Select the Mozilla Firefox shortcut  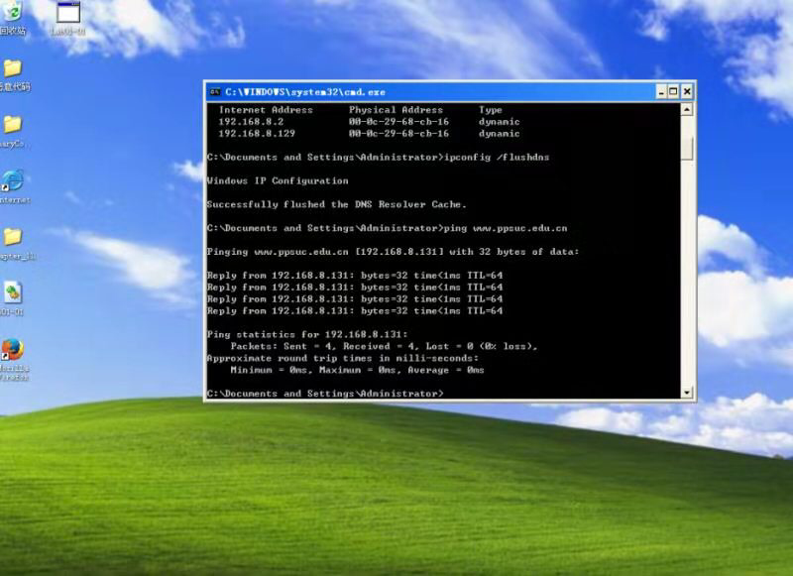tap(13, 349)
